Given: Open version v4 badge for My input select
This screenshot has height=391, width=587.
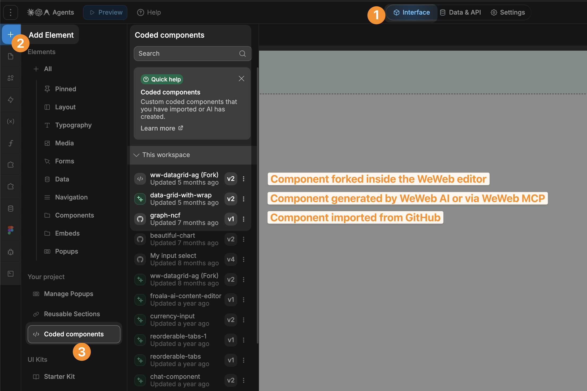Looking at the screenshot, I should (231, 259).
